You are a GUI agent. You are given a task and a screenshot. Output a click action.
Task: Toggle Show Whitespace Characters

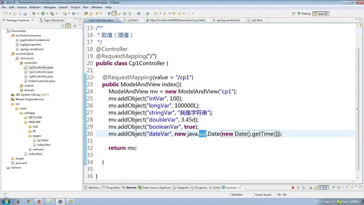click(130, 14)
